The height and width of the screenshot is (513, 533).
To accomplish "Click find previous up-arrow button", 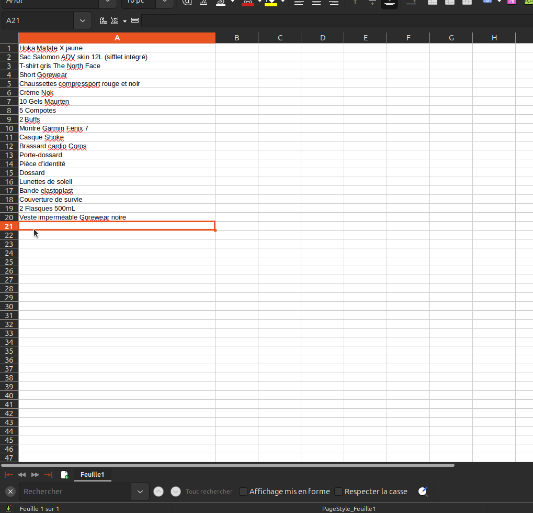I will click(158, 492).
